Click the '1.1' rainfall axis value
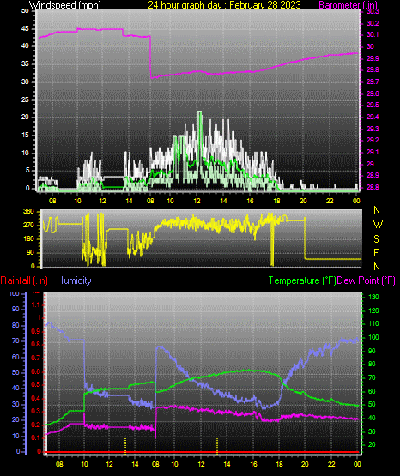 tap(36, 304)
